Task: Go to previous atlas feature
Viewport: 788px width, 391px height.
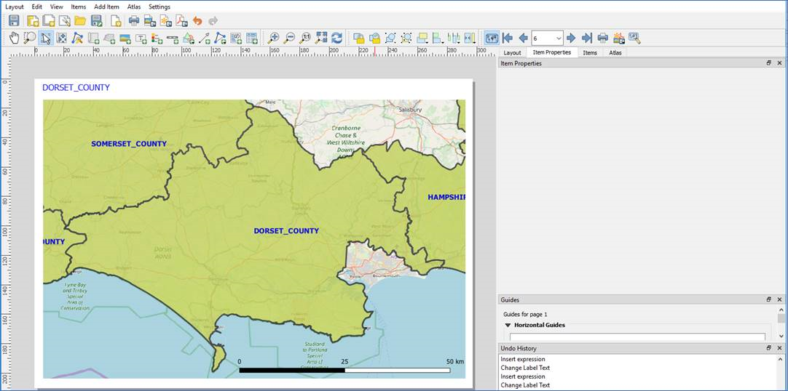Action: [x=523, y=38]
